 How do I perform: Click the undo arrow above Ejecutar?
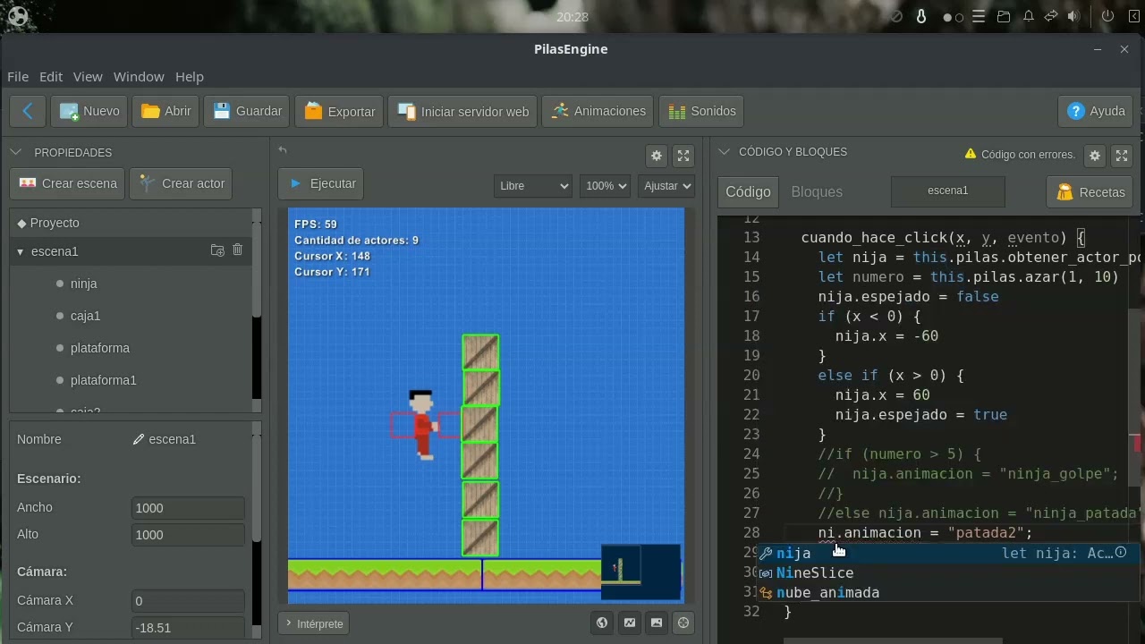283,149
